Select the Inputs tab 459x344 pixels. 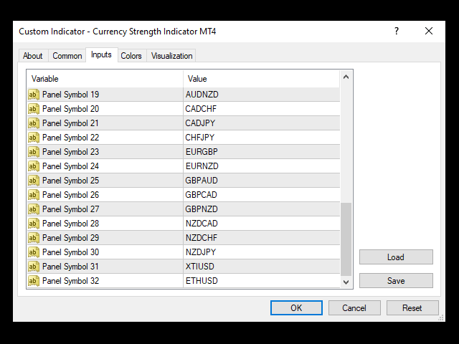coord(101,54)
